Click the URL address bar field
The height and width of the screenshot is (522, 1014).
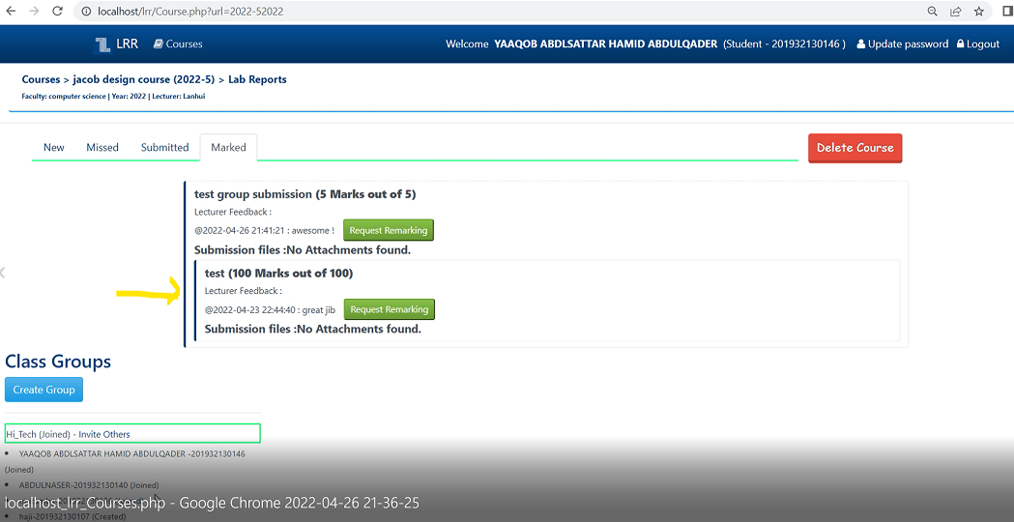pos(483,12)
